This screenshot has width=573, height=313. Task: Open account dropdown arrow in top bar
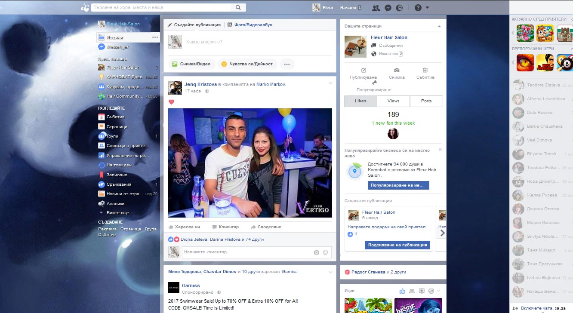point(427,8)
